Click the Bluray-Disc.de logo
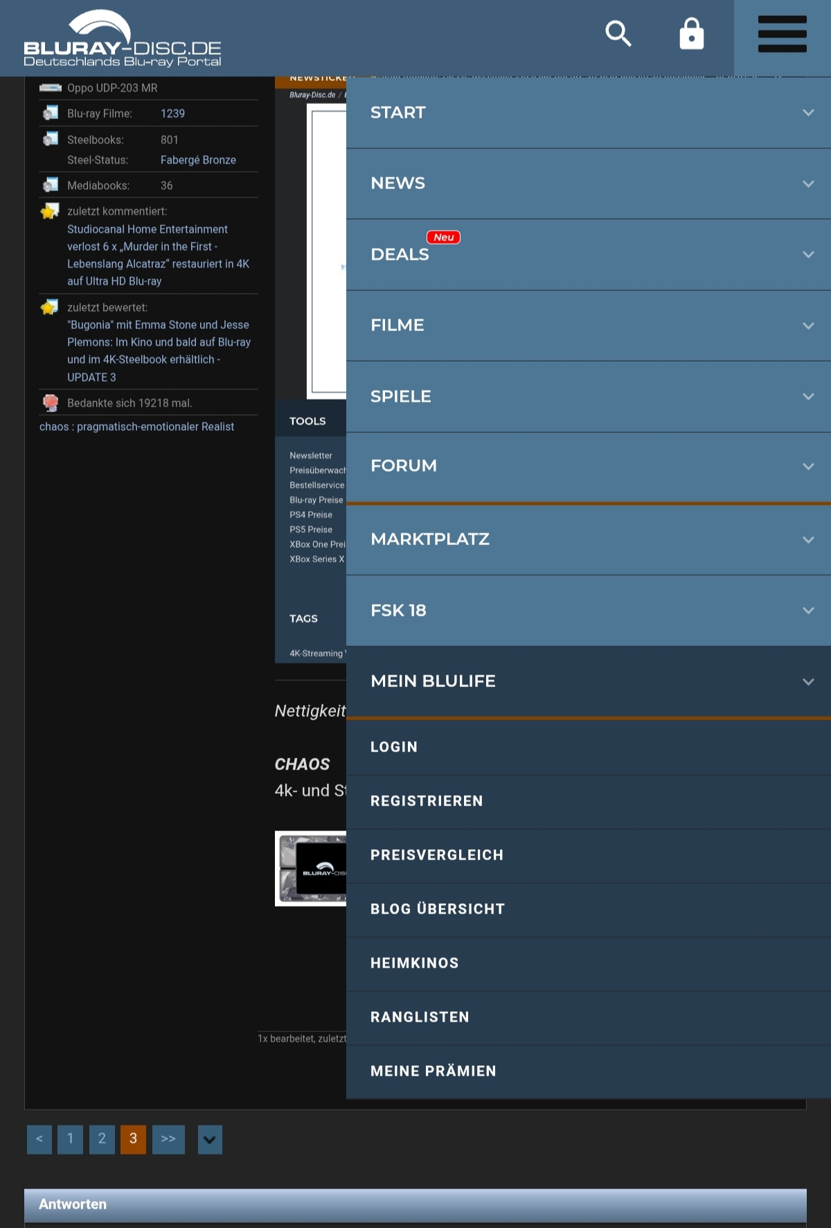831x1228 pixels. [123, 39]
